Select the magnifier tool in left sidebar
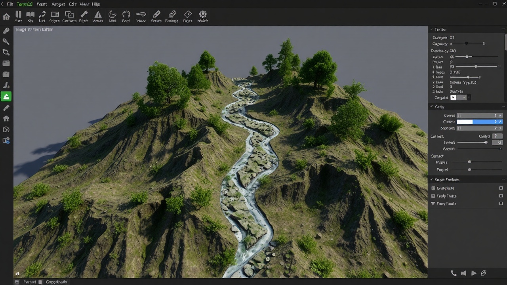Viewport: 507px width, 285px height. click(6, 52)
